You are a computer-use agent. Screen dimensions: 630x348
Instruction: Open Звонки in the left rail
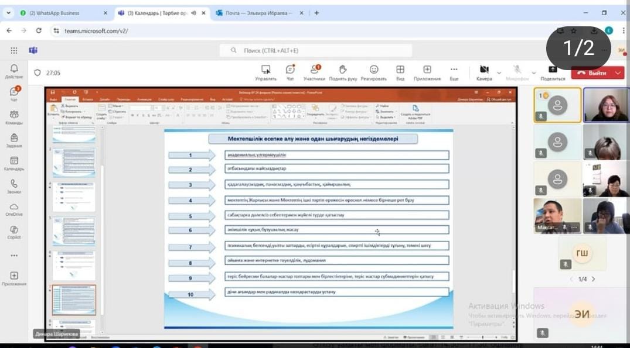click(14, 186)
